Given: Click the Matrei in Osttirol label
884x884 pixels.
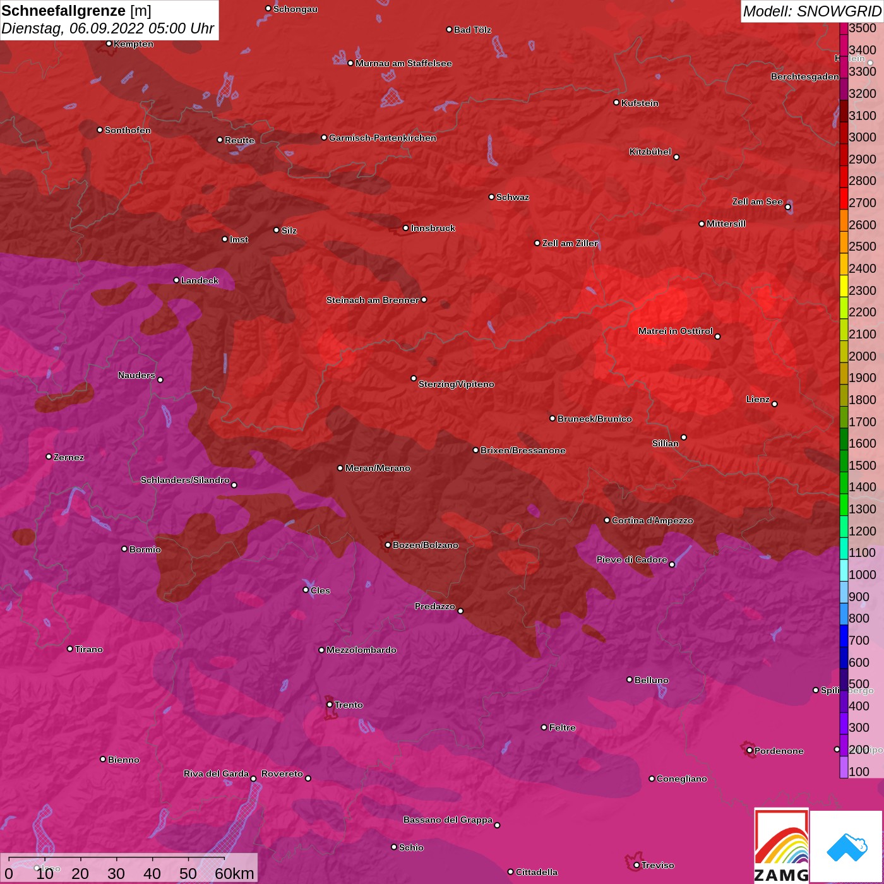Looking at the screenshot, I should tap(676, 331).
